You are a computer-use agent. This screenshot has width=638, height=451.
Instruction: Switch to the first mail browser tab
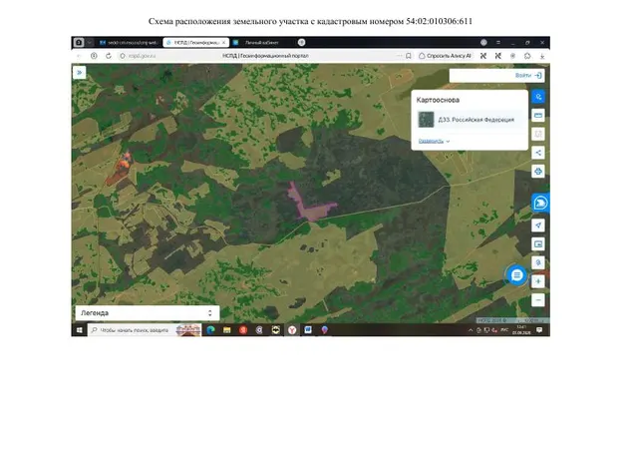pos(129,42)
